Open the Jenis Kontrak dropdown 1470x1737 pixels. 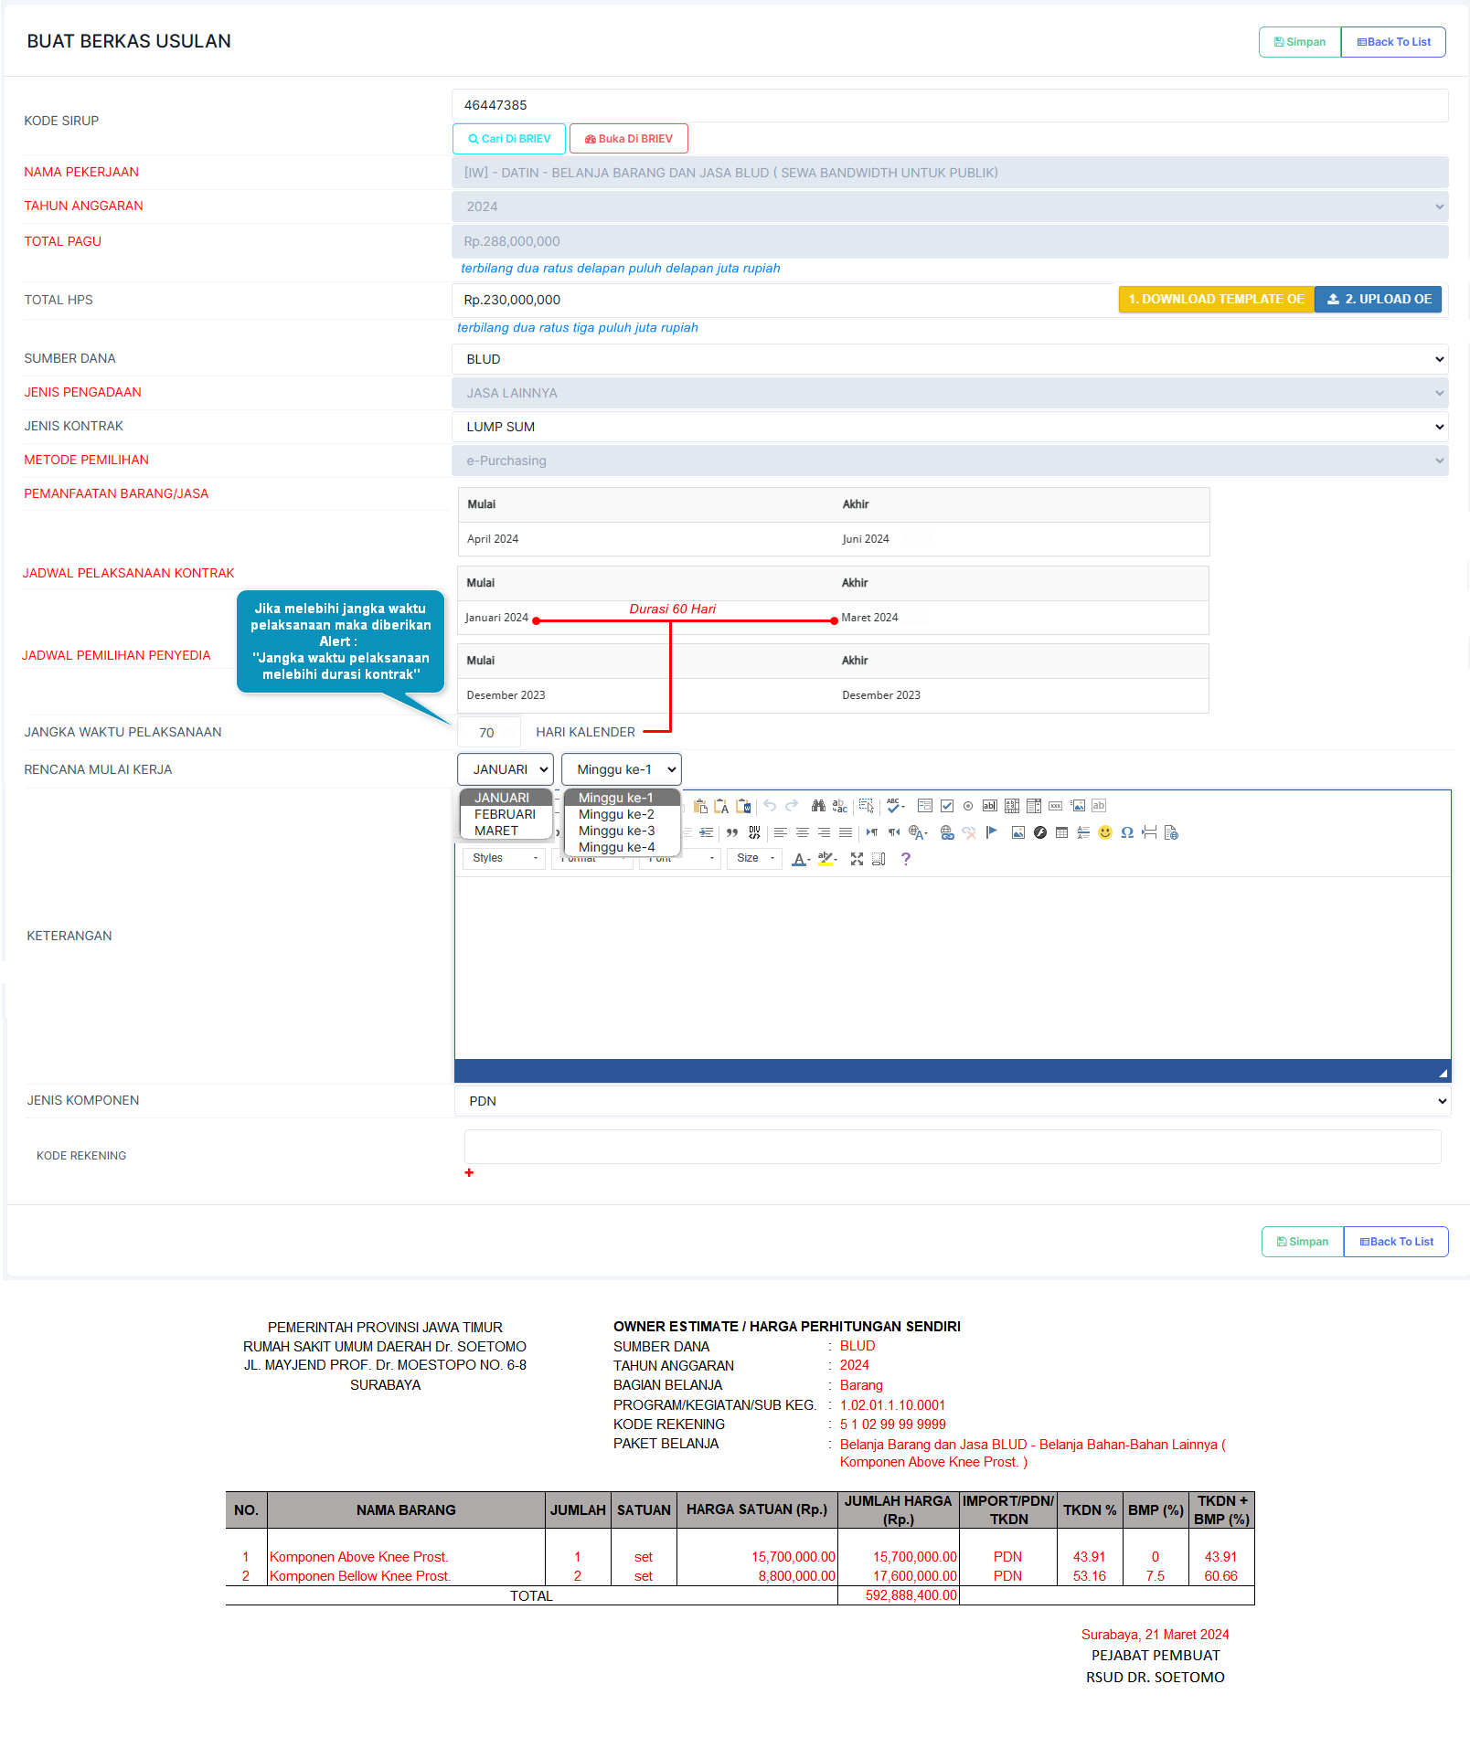(x=951, y=427)
